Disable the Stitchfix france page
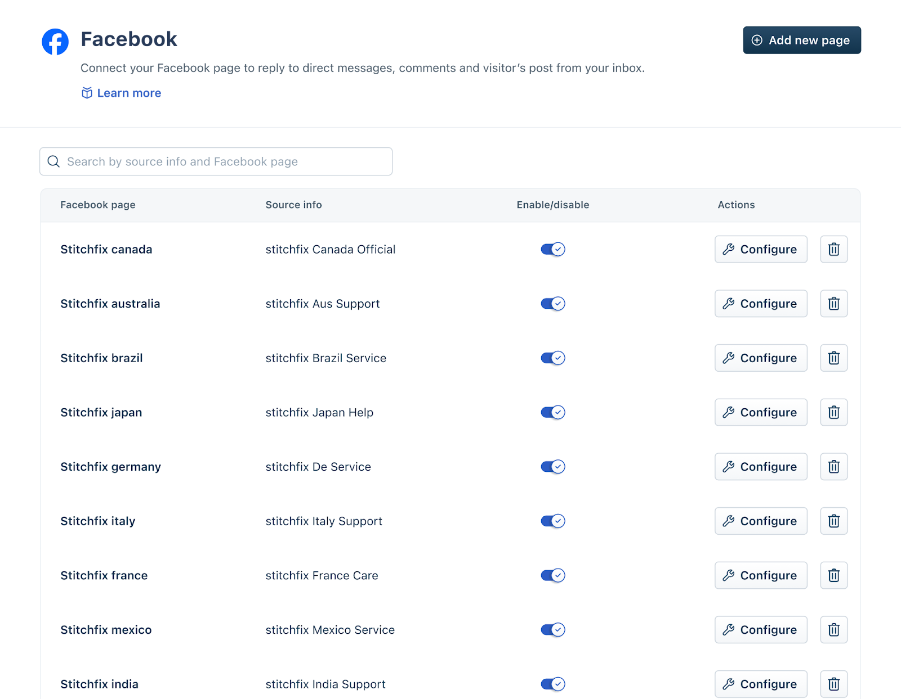 point(552,575)
